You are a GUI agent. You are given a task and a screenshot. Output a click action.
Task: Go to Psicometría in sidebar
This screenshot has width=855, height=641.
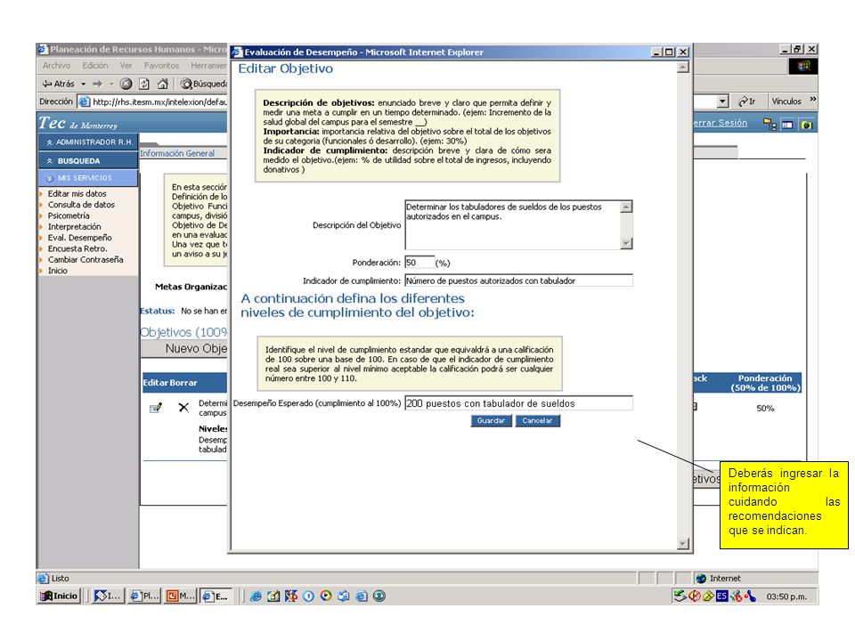(69, 215)
